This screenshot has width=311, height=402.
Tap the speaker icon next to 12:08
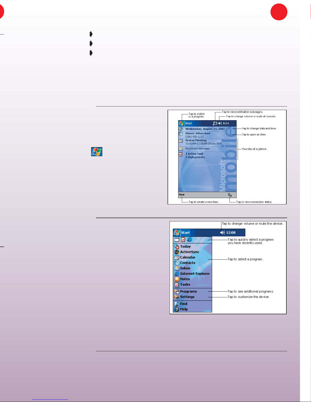click(223, 233)
